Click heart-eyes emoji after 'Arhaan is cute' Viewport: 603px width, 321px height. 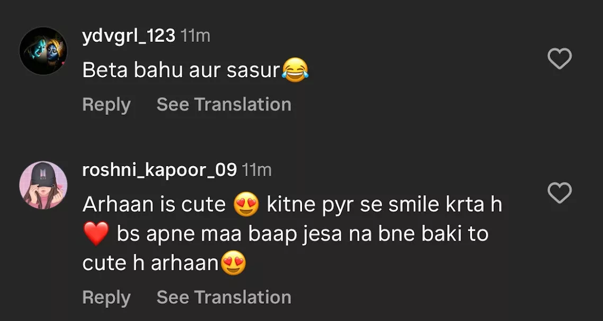click(246, 205)
